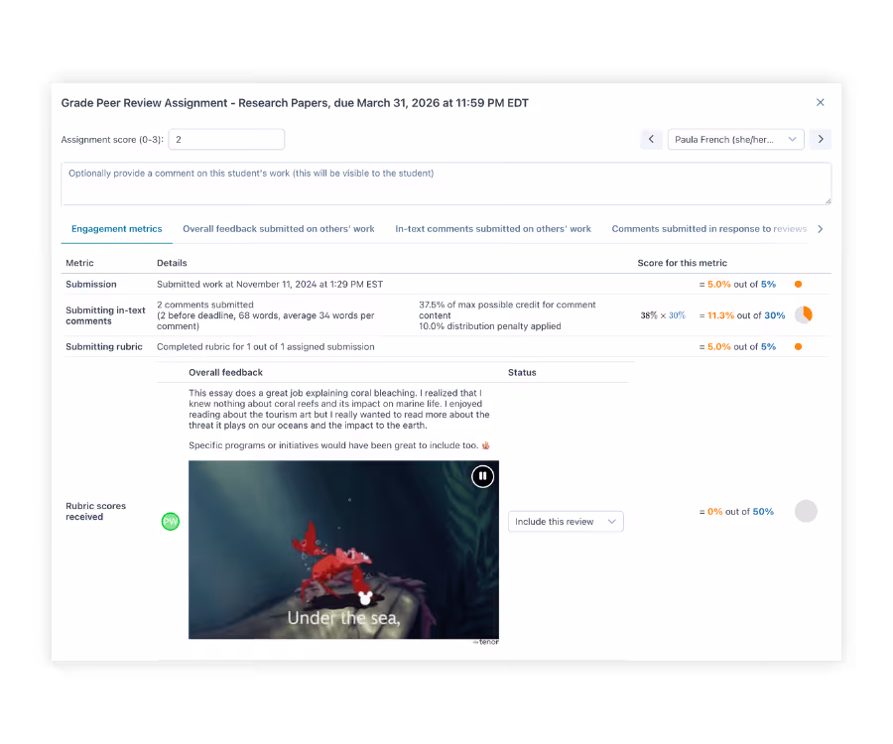Click the Submitting rubric metric label
The height and width of the screenshot is (744, 893).
103,346
